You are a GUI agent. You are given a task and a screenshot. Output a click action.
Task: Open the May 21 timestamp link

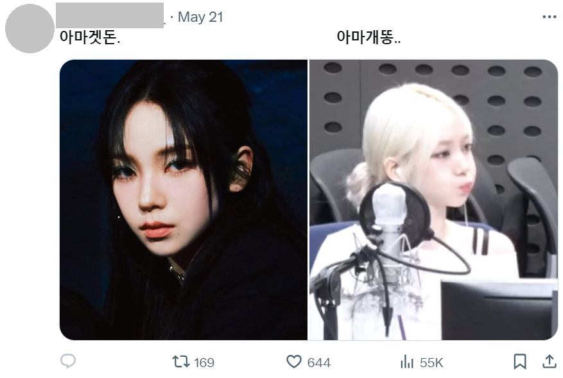[200, 17]
